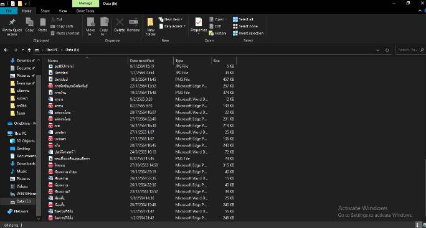Collapse the ribbon with the chevron
426x228 pixels.
pos(420,11)
